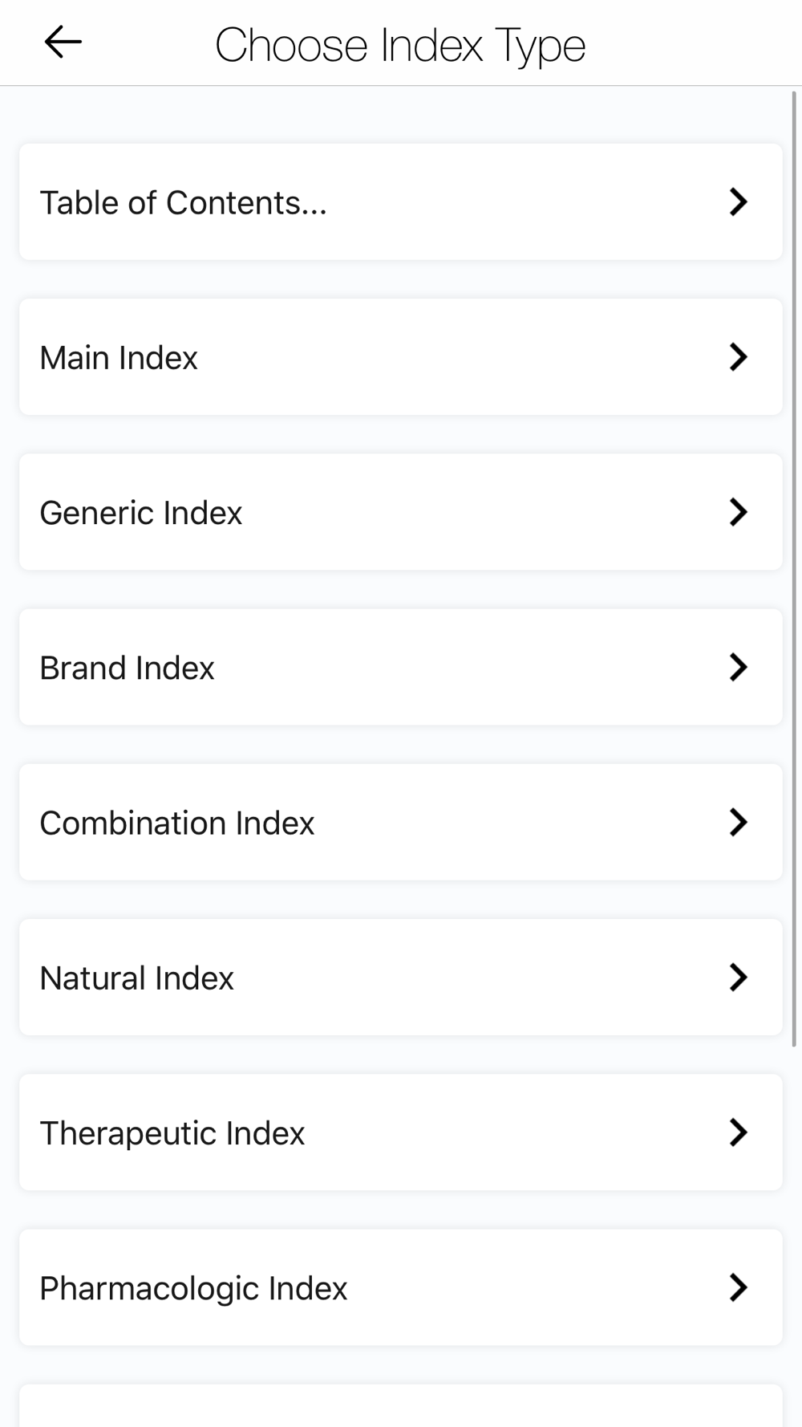
Task: Tap chevron next to Main Index
Action: tap(739, 356)
